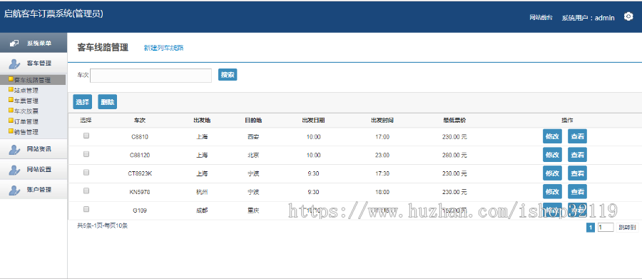Image resolution: width=642 pixels, height=279 pixels.
Task: Expand the 账户管理 sidebar menu
Action: point(34,190)
